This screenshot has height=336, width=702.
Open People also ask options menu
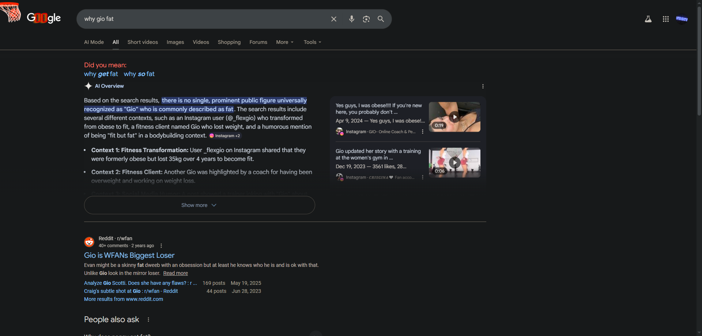click(148, 320)
